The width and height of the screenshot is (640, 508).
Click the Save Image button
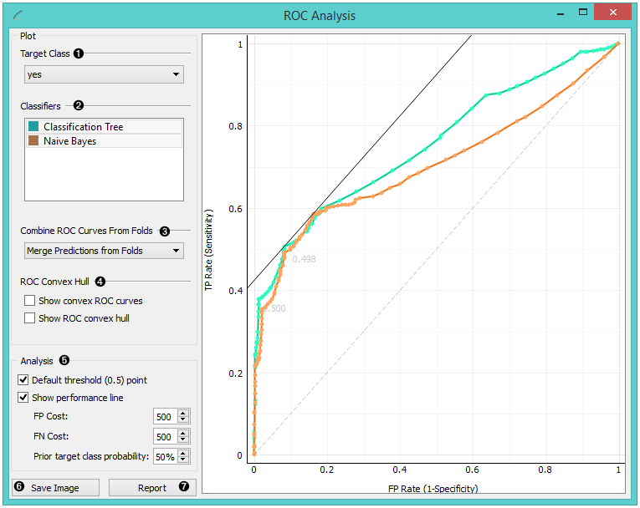click(55, 488)
